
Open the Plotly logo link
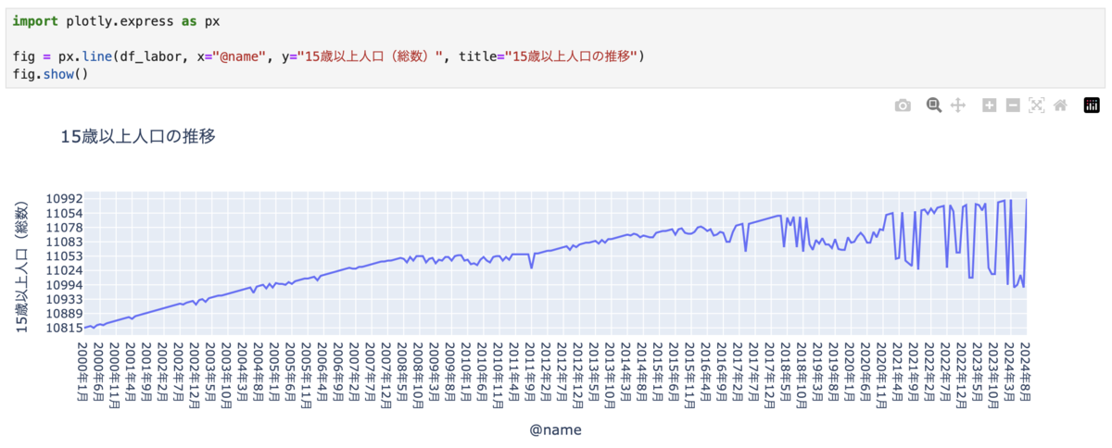click(x=1092, y=106)
